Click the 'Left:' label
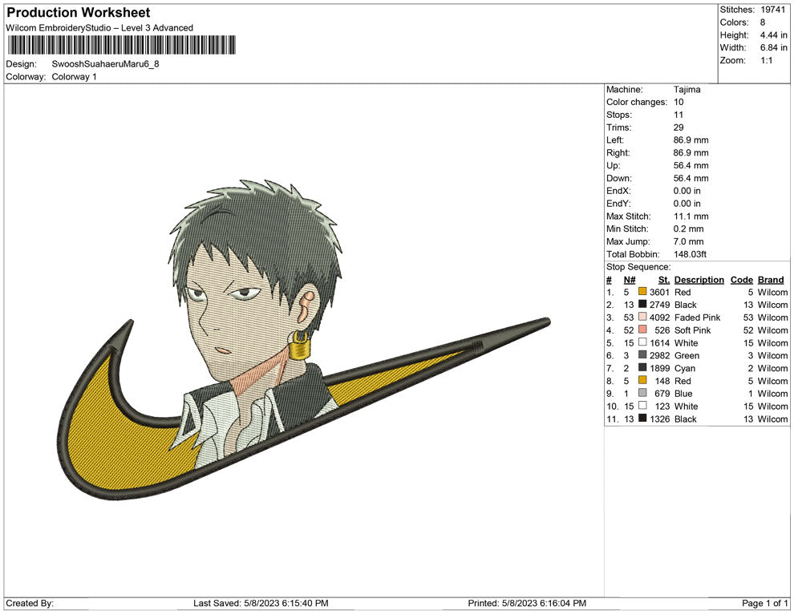The height and width of the screenshot is (611, 794). (x=615, y=140)
